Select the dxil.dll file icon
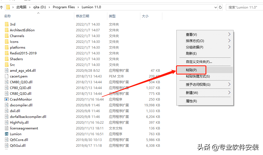 pos(7,111)
